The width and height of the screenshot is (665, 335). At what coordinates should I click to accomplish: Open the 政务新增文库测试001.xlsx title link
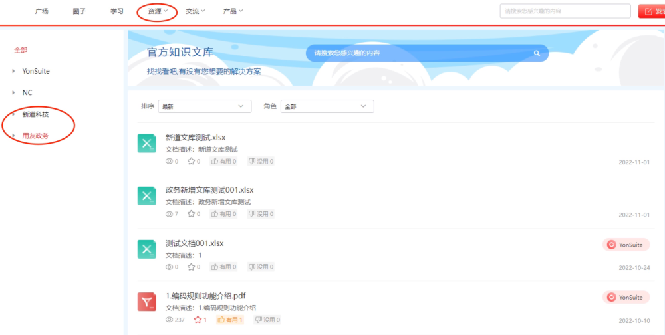[x=209, y=190]
